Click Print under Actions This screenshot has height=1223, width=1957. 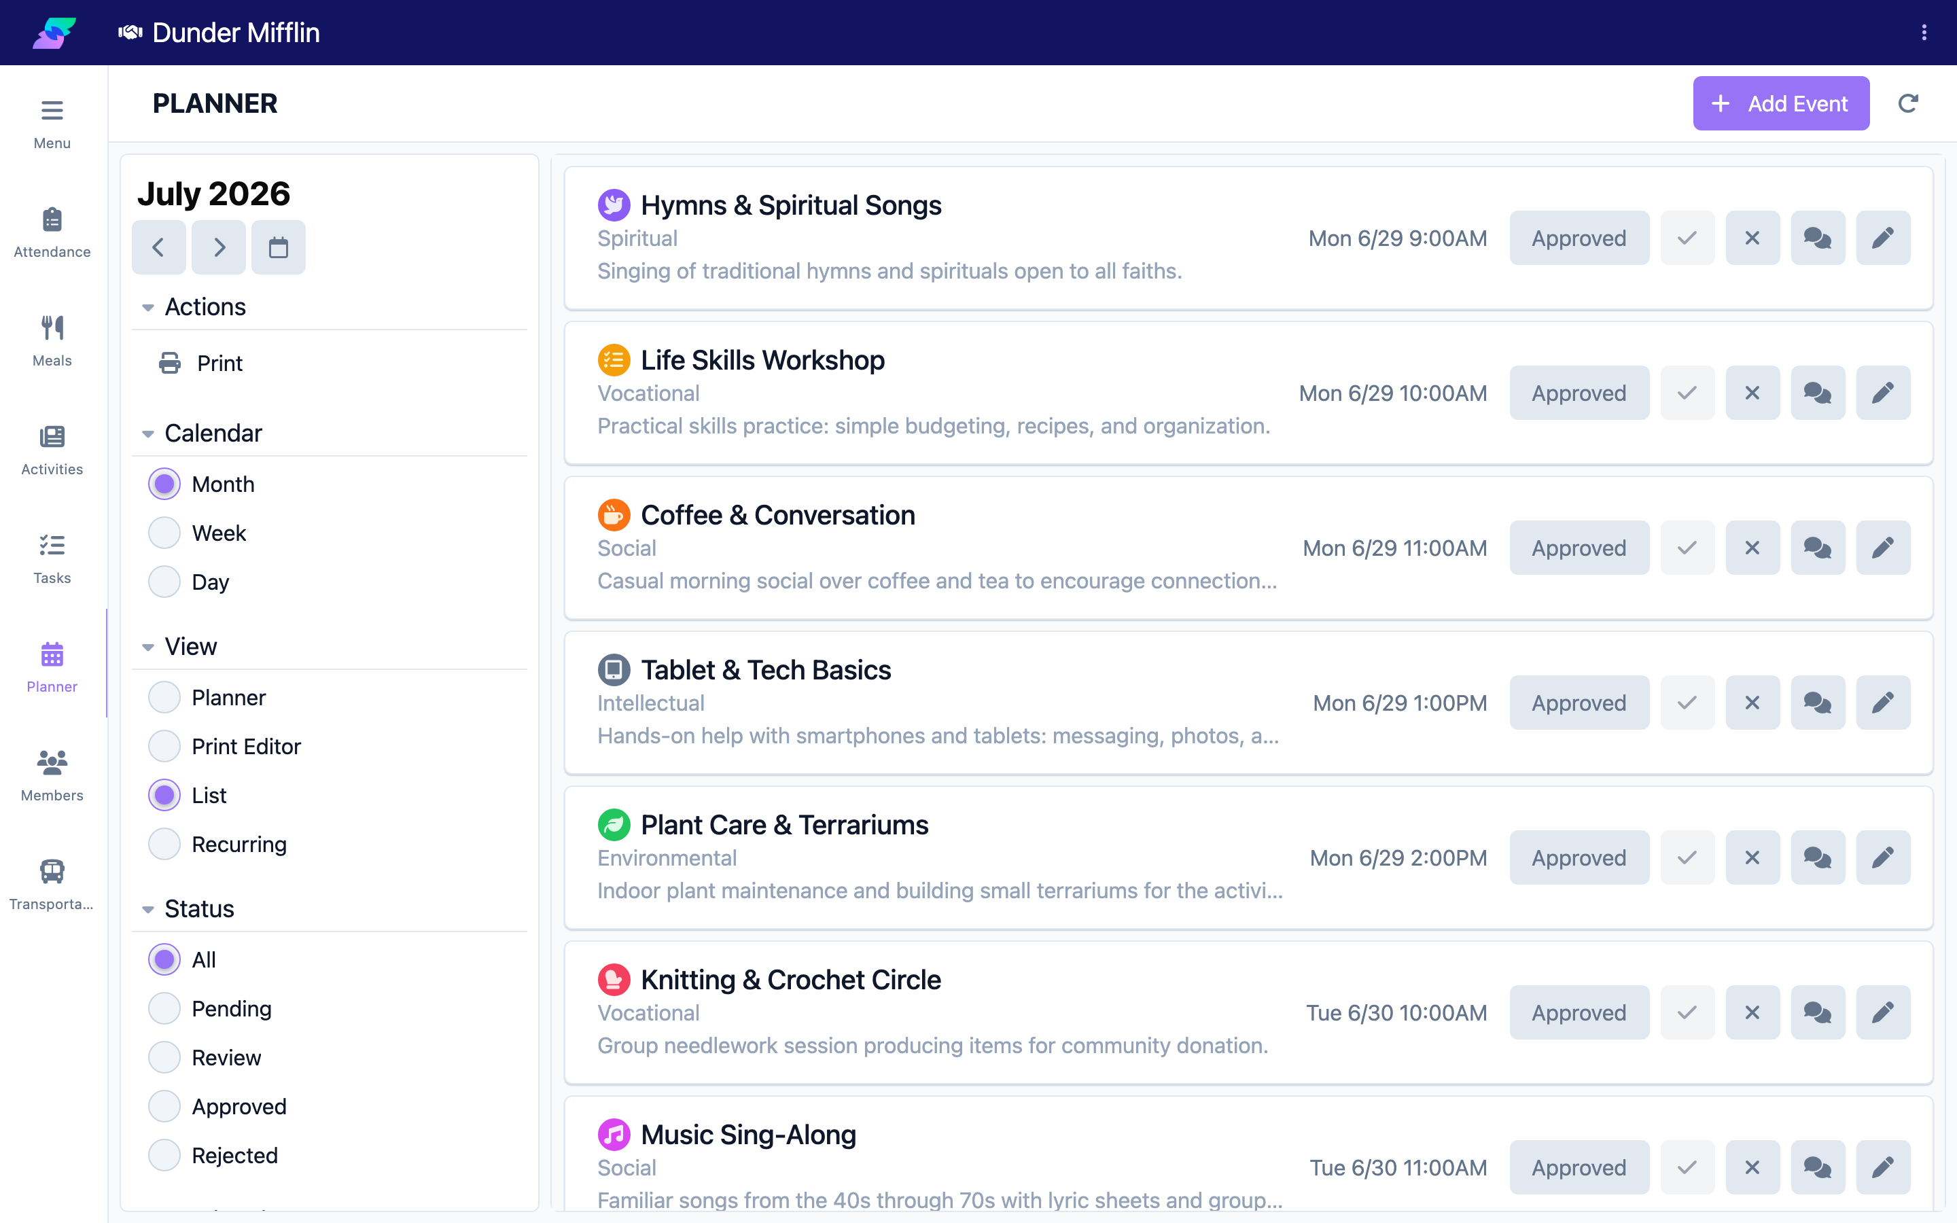tap(201, 364)
